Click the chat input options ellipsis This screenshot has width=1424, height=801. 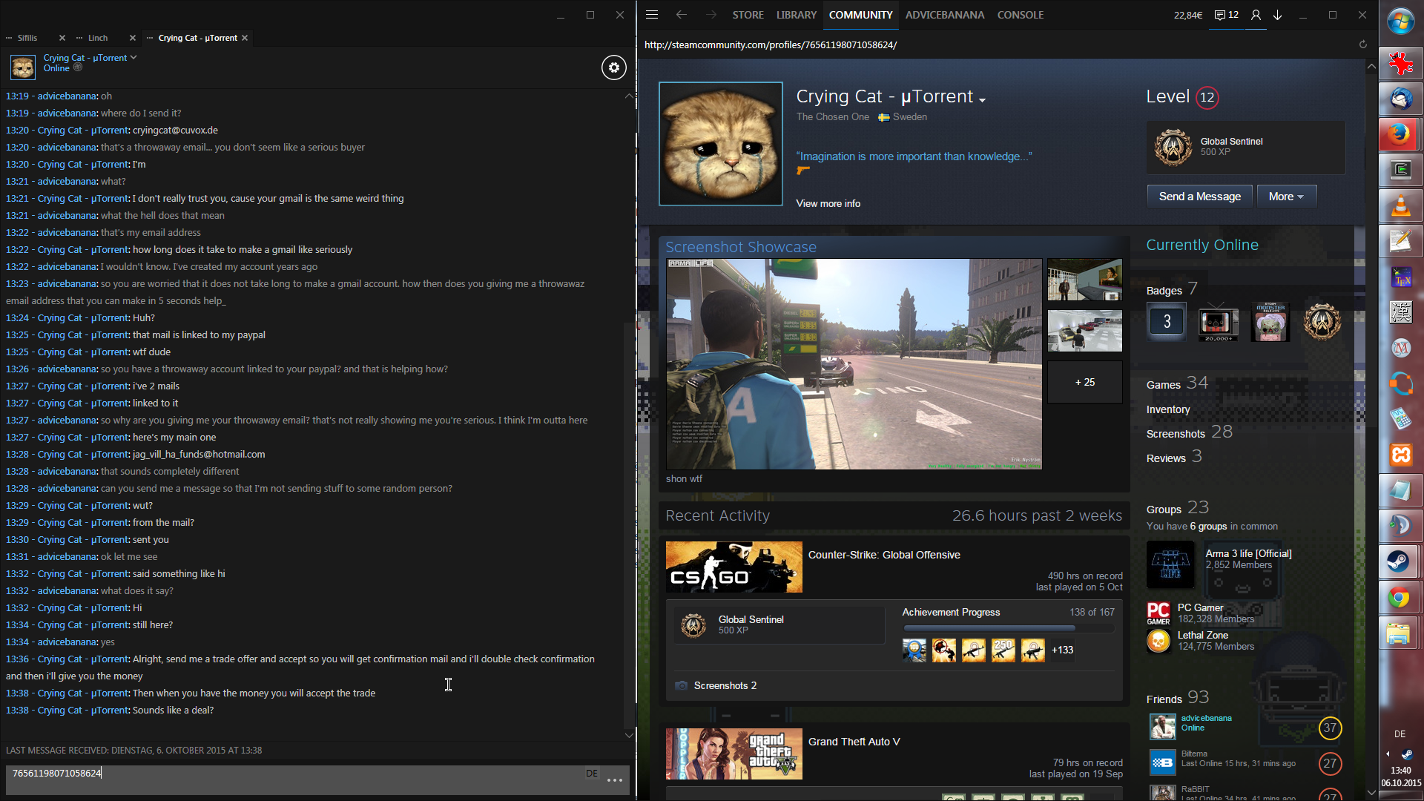point(614,780)
